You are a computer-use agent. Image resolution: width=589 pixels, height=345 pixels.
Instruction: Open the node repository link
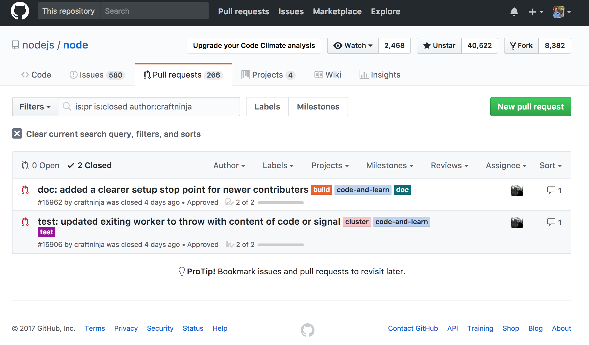tap(76, 45)
